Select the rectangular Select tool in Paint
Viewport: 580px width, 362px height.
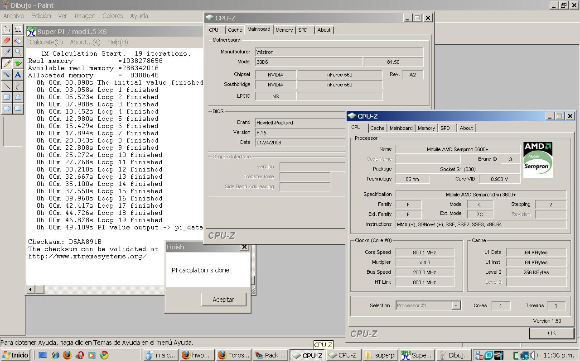[x=18, y=29]
